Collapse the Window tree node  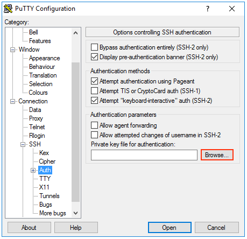pyautogui.click(x=12, y=50)
